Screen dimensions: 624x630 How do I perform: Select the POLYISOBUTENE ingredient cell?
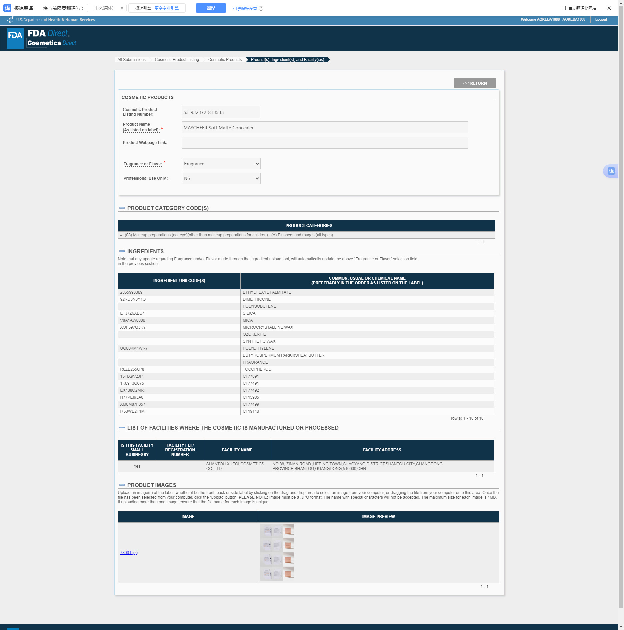[367, 306]
